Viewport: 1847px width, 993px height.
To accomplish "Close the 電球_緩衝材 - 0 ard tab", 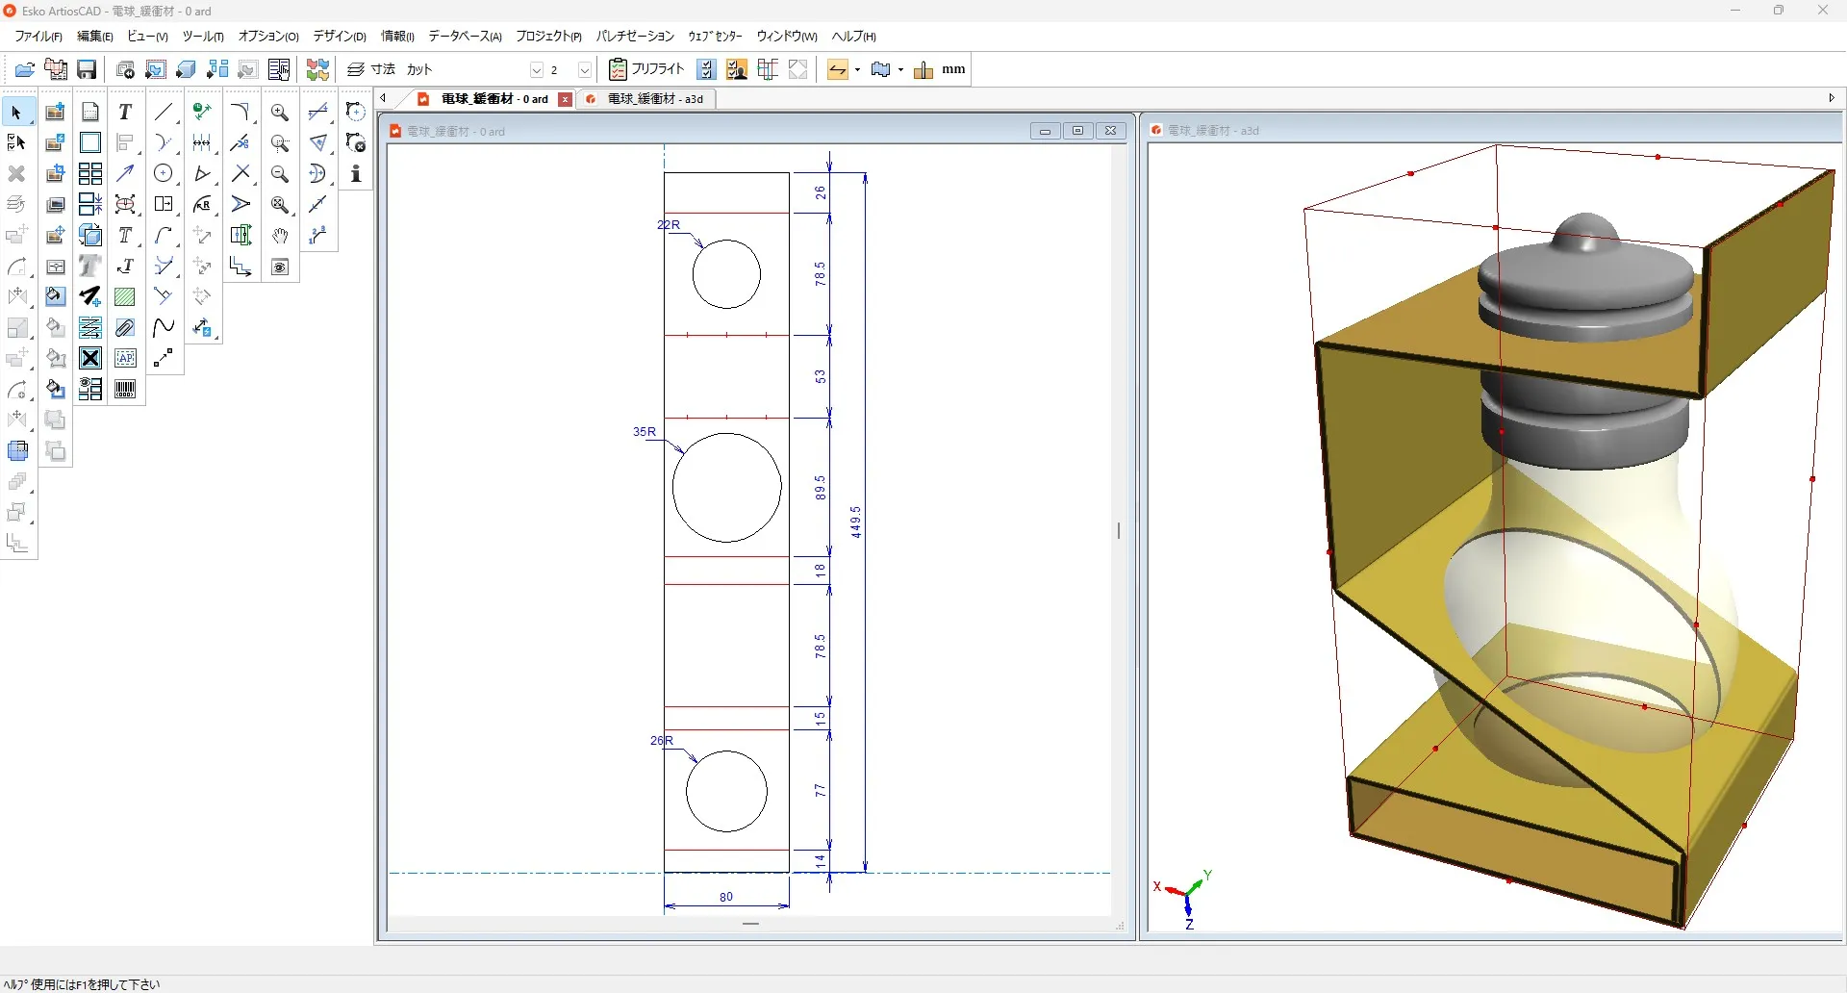I will click(566, 99).
